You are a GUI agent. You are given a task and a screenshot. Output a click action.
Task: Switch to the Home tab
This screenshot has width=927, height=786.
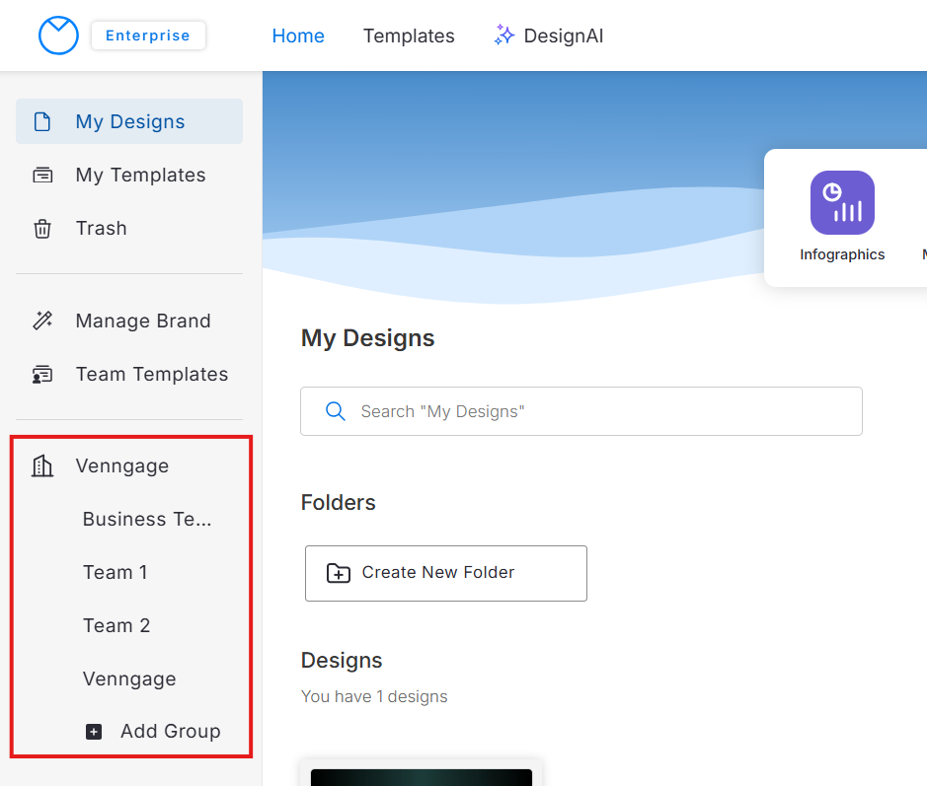298,36
